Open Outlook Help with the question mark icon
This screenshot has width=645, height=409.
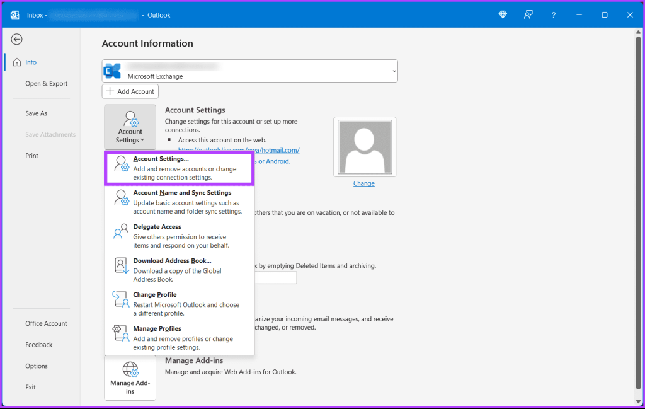(x=553, y=14)
